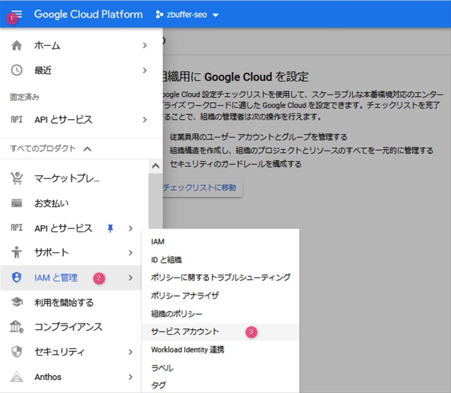Image resolution: width=451 pixels, height=393 pixels.
Task: Click the clock icon beside 最近
Action: pos(17,70)
